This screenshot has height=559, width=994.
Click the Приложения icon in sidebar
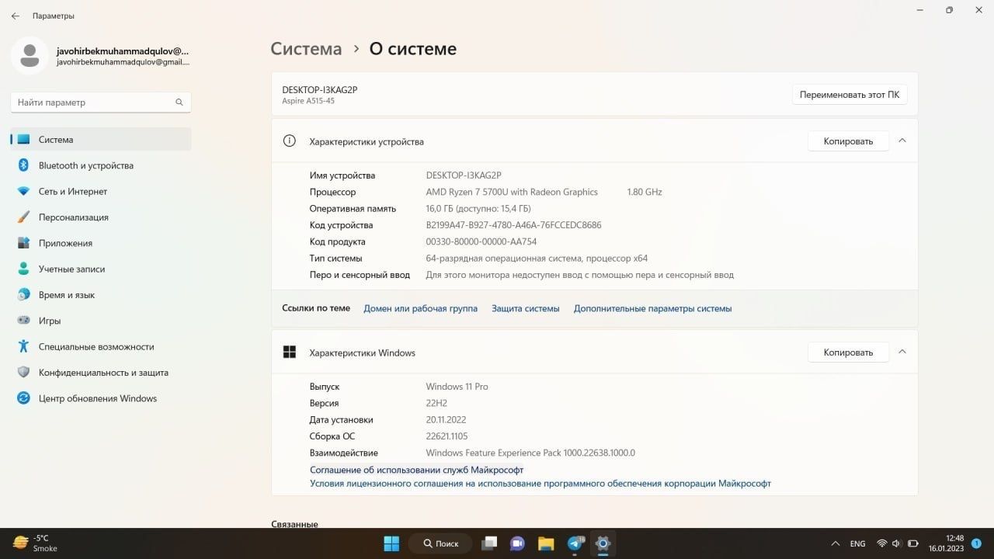tap(23, 243)
